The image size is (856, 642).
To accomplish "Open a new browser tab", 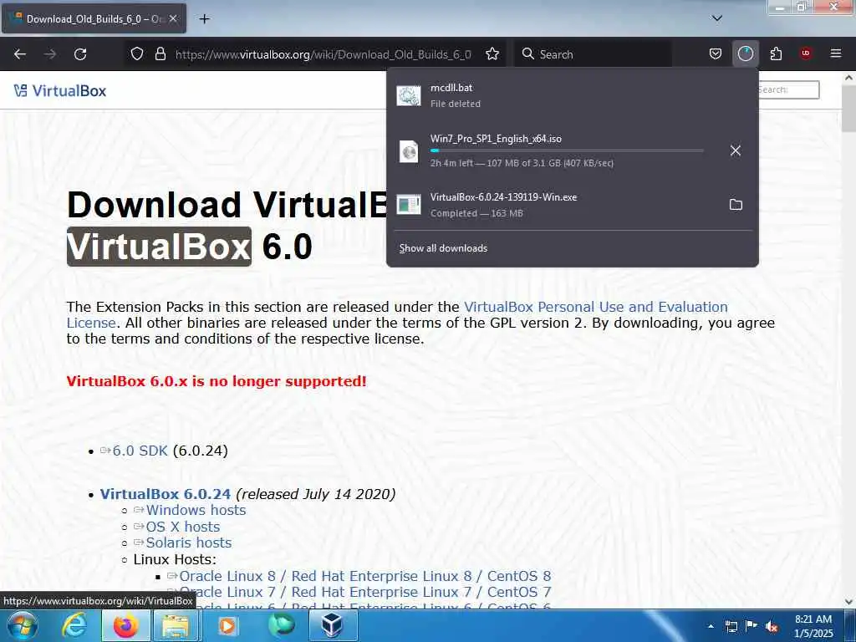I will [x=204, y=19].
